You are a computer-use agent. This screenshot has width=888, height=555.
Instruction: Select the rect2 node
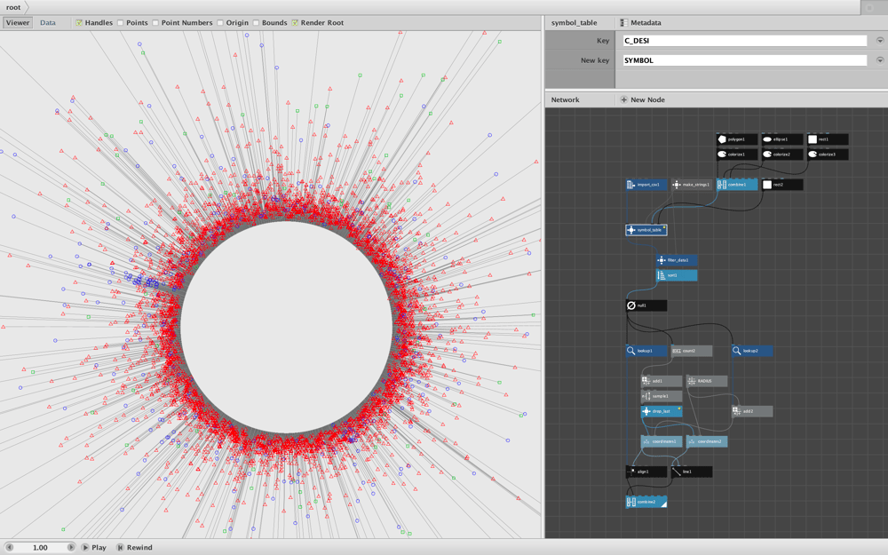click(x=782, y=185)
